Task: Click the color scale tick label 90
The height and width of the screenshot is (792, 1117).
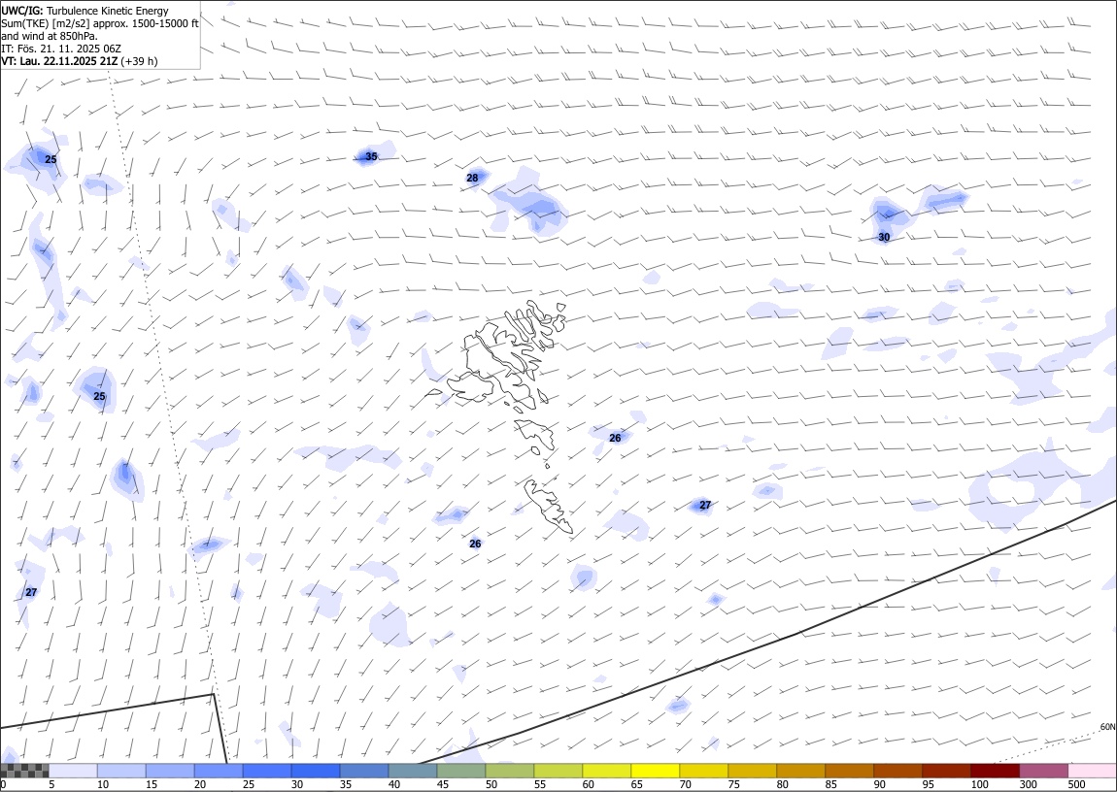Action: point(879,784)
